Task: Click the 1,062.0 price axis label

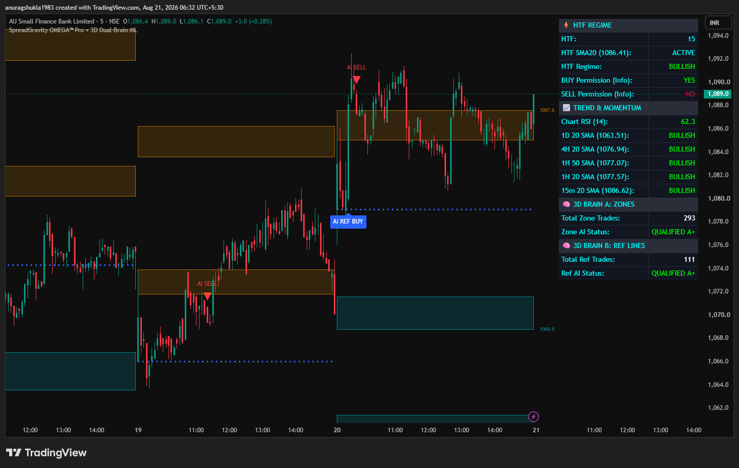Action: 719,408
